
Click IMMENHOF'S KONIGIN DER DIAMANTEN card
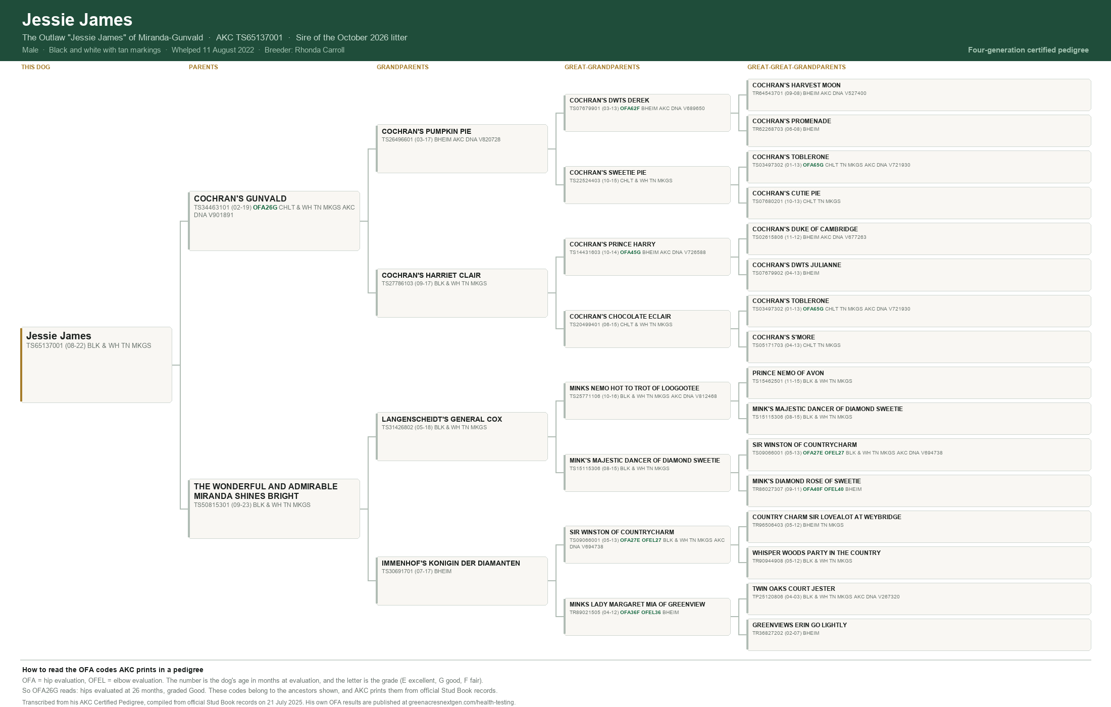click(462, 581)
